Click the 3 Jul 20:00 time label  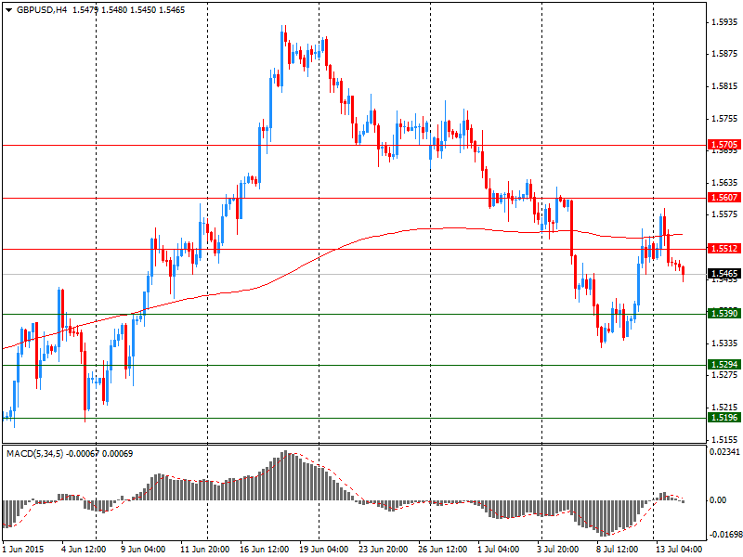(x=558, y=550)
